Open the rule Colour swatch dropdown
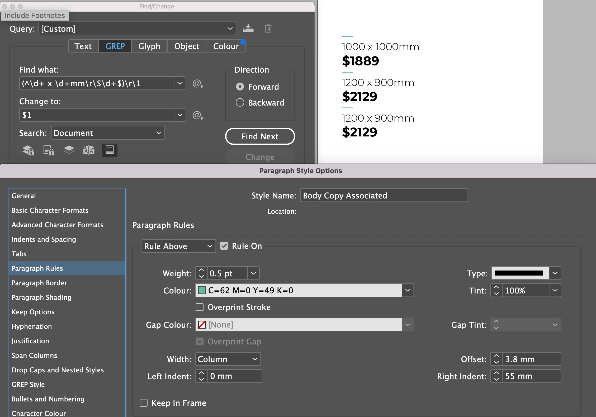This screenshot has width=596, height=417. click(408, 290)
